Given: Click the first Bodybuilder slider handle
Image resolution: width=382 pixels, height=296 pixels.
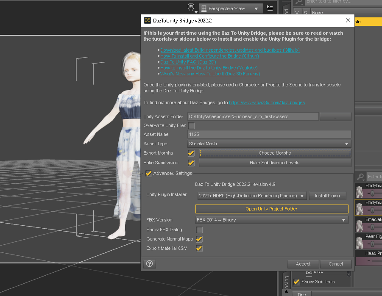Looking at the screenshot, I should pyautogui.click(x=372, y=193).
